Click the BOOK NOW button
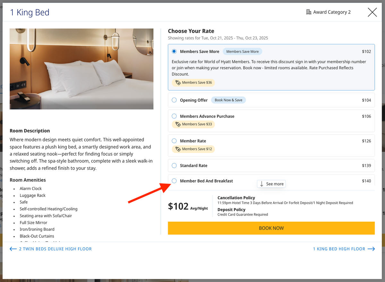 (271, 228)
